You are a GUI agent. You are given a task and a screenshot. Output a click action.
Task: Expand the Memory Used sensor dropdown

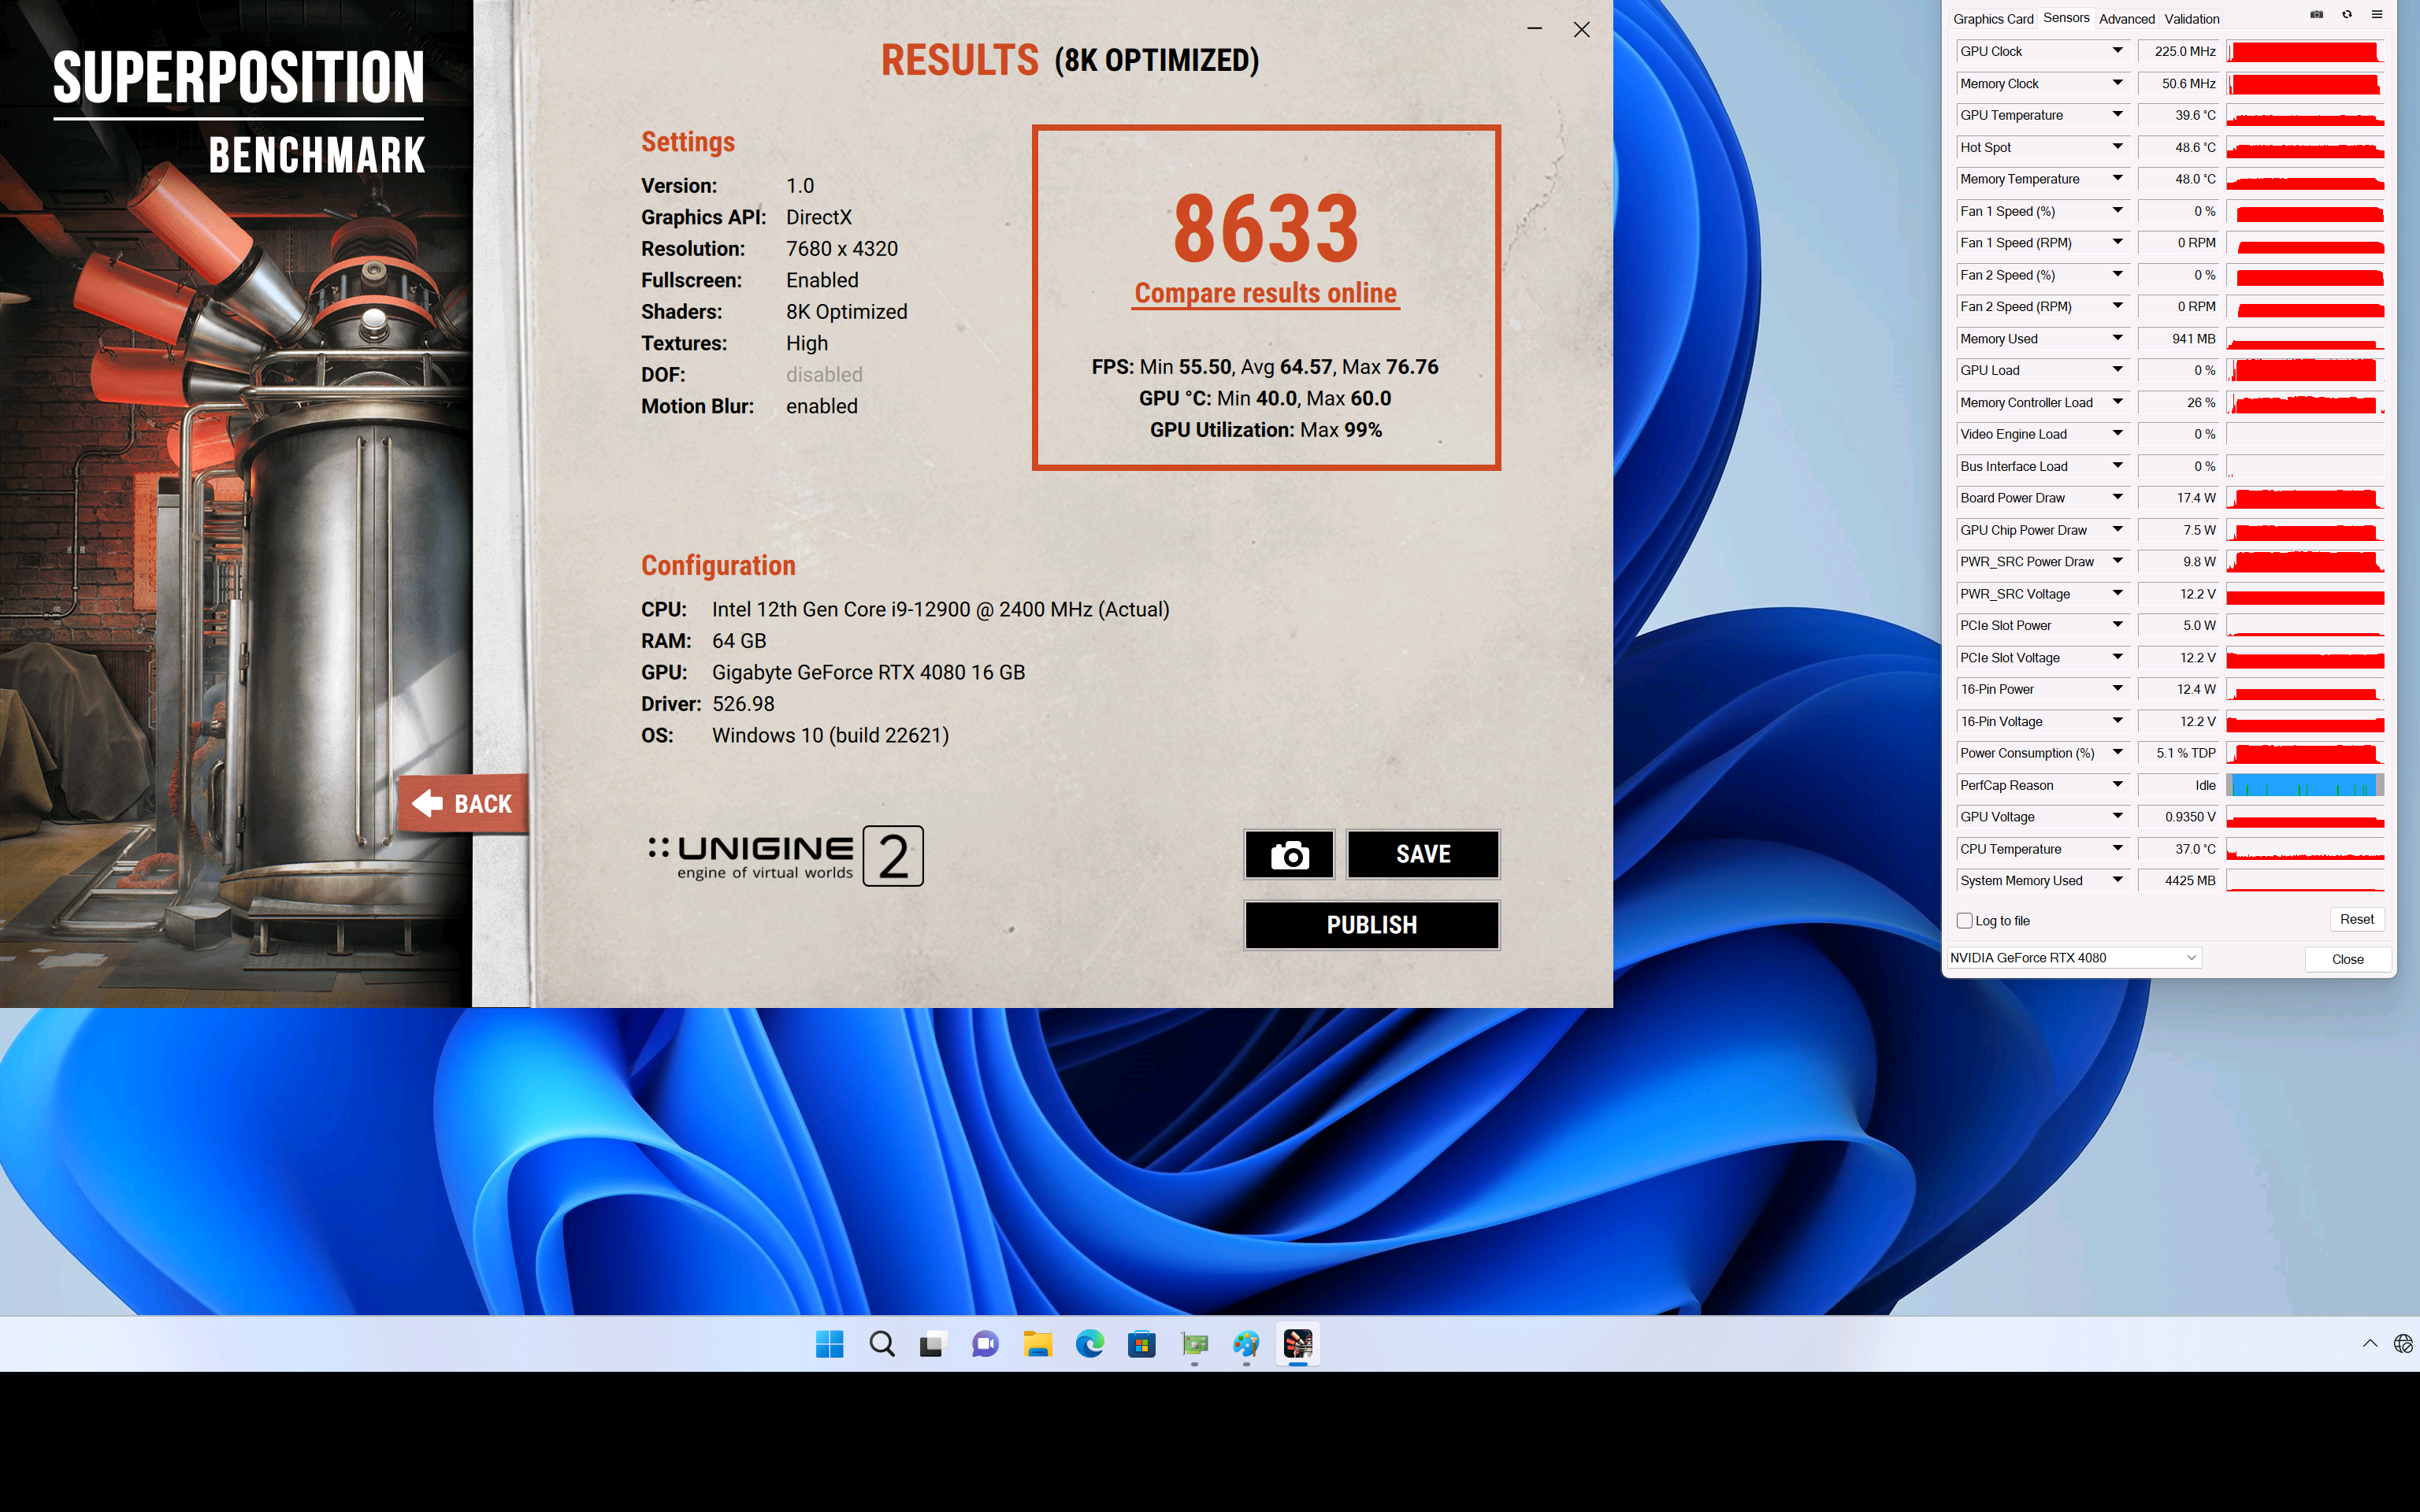click(2117, 338)
